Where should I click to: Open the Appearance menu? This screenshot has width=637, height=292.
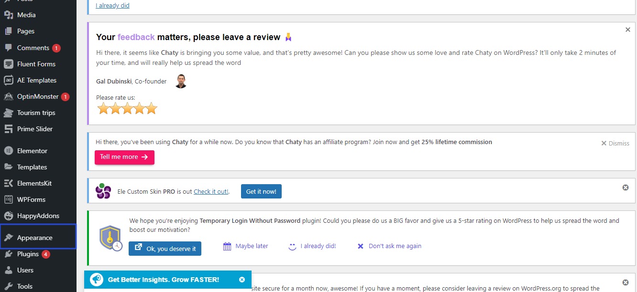point(34,238)
